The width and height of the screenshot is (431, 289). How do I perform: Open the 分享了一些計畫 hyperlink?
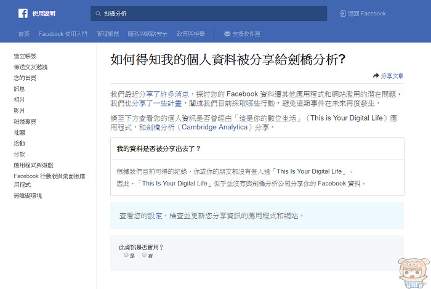pos(156,104)
